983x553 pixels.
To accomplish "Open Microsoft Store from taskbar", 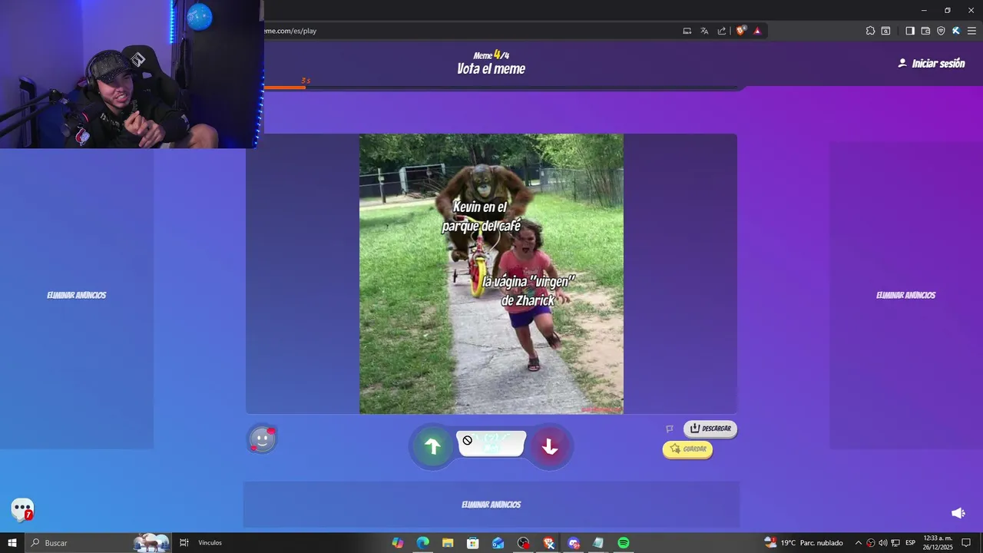I will [x=473, y=543].
